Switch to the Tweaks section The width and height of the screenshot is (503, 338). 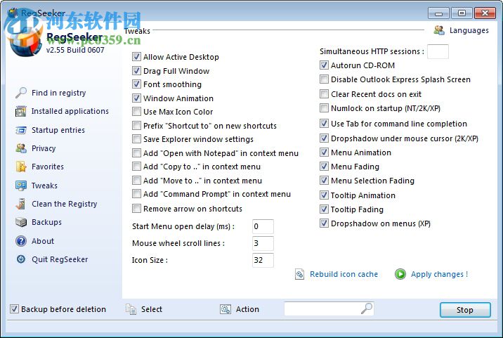(44, 186)
